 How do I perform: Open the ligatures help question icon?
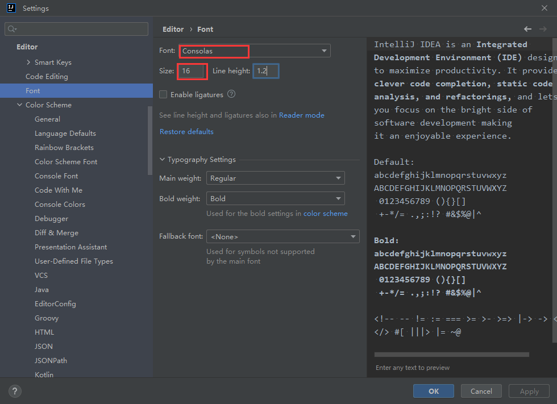click(x=231, y=94)
